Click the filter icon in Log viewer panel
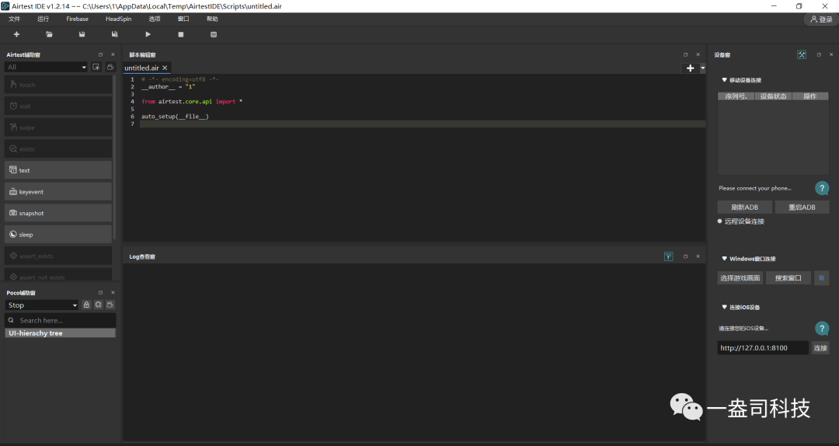The width and height of the screenshot is (839, 446). point(668,256)
